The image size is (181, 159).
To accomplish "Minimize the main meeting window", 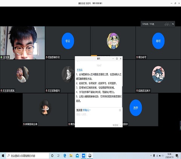I will (x=172, y=3).
